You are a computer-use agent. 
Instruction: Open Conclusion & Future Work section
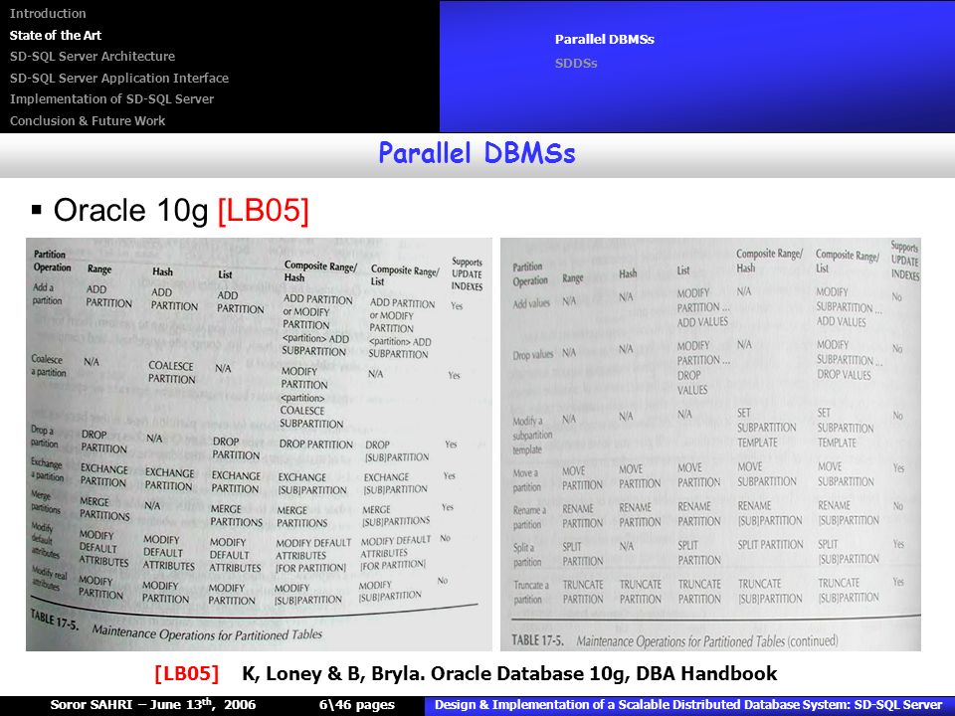point(88,120)
